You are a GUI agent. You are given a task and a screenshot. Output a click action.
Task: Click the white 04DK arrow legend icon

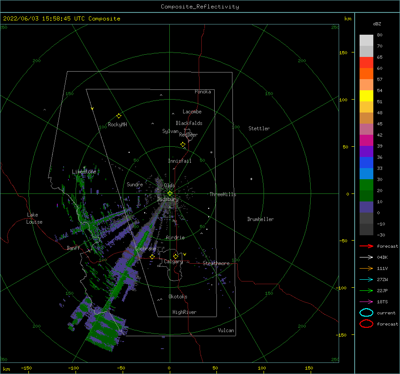(366, 257)
